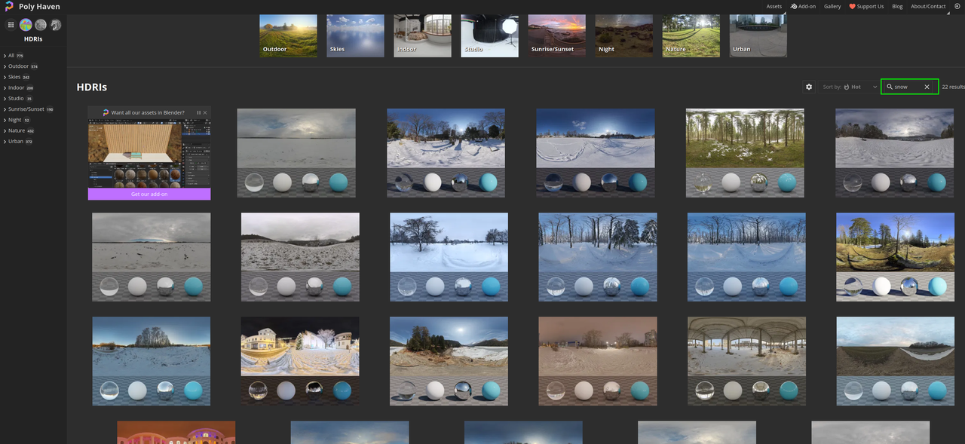Click the "Want all our assets in Blender?" text
Viewport: 965px width, 444px height.
(148, 112)
